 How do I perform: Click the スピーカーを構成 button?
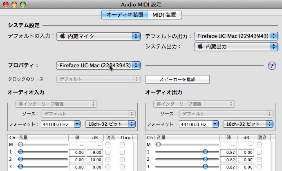point(177,79)
